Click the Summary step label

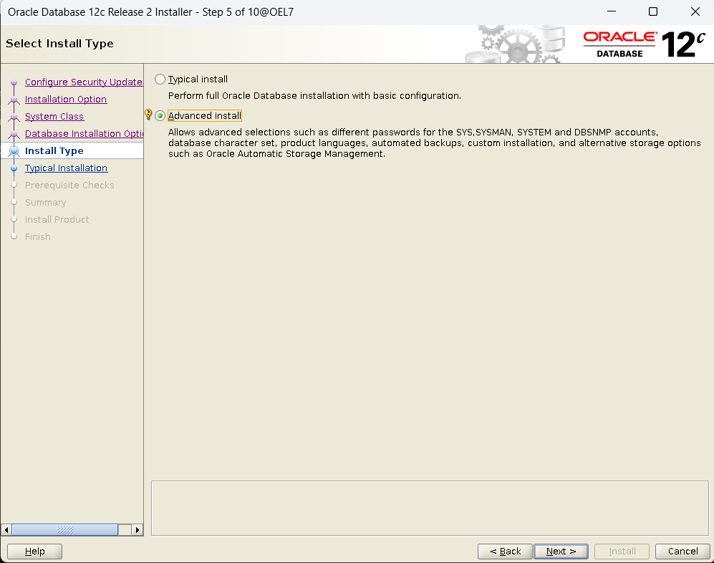pyautogui.click(x=46, y=202)
